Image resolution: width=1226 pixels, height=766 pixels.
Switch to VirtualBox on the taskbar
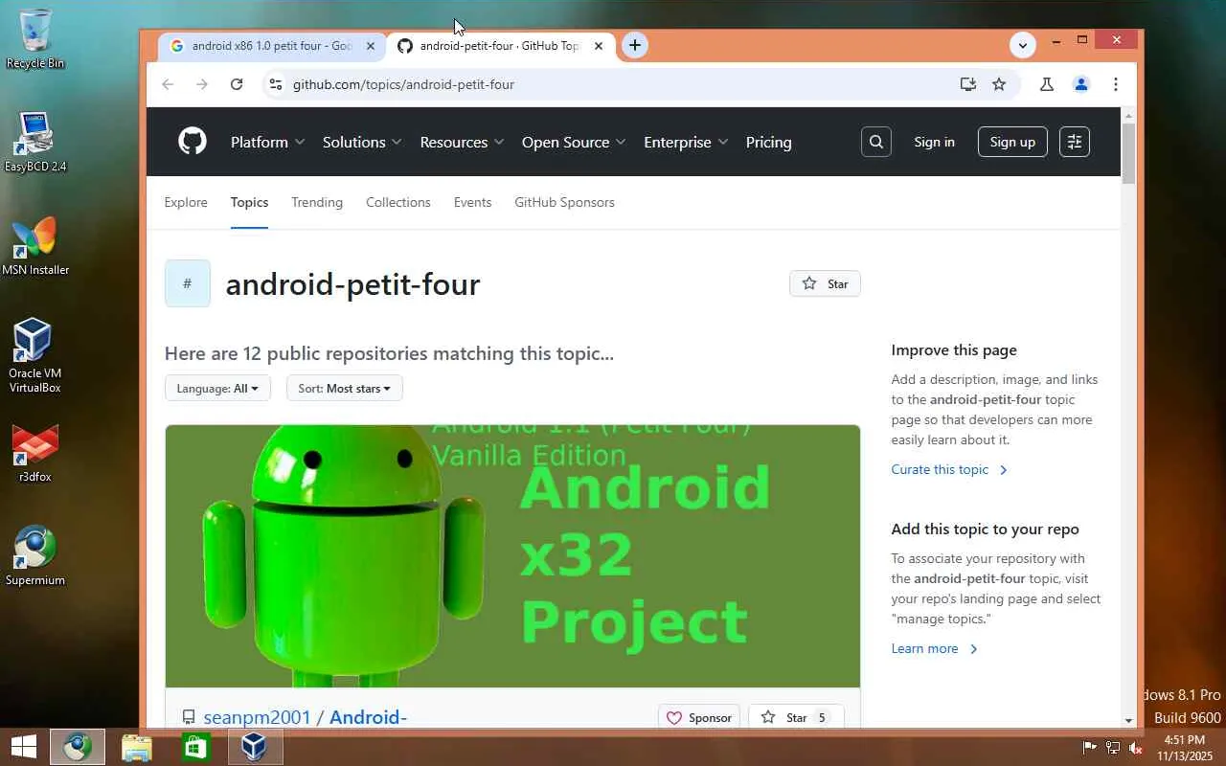(x=255, y=747)
